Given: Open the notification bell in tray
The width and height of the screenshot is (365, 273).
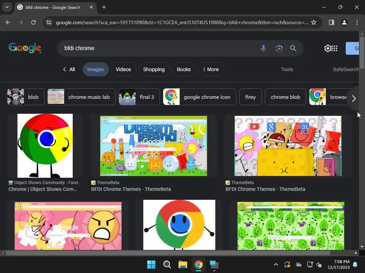Looking at the screenshot, I should [355, 264].
